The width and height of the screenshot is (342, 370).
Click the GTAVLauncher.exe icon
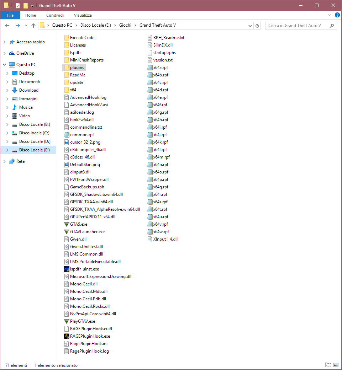67,232
